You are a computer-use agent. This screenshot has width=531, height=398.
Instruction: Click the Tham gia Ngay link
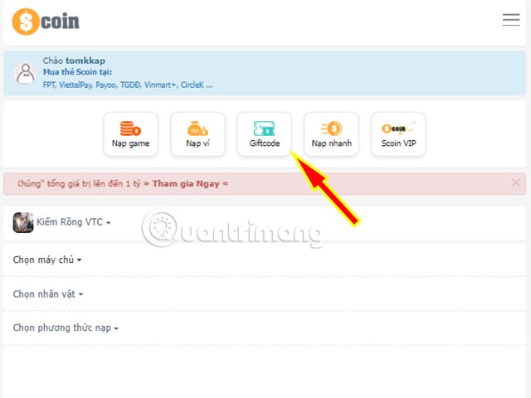186,184
